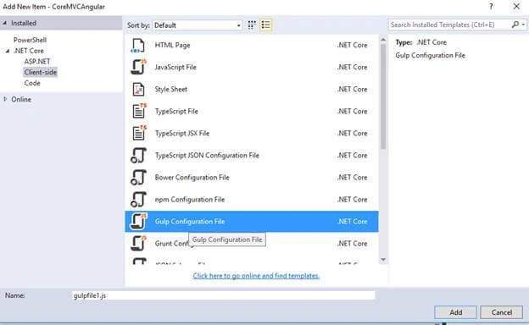The image size is (529, 325).
Task: Select Bower Configuration File name
Action: [x=192, y=178]
